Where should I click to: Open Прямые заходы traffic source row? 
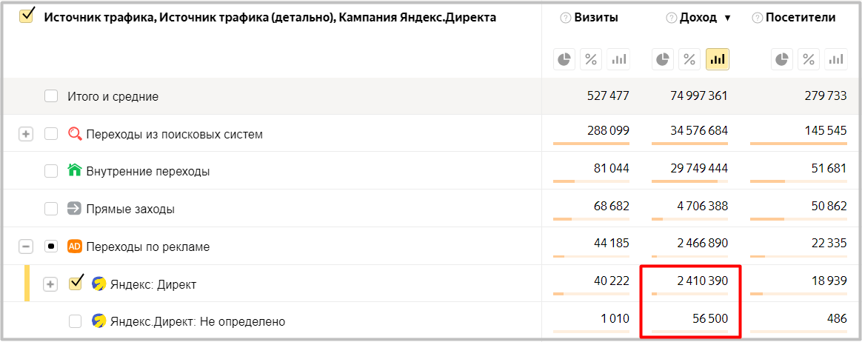pyautogui.click(x=130, y=209)
